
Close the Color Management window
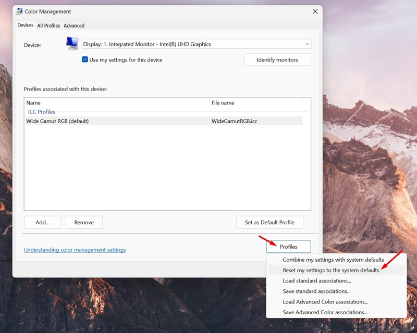[315, 11]
